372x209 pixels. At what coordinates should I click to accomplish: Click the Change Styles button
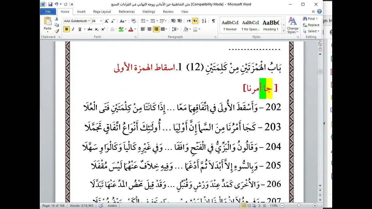tap(293, 25)
